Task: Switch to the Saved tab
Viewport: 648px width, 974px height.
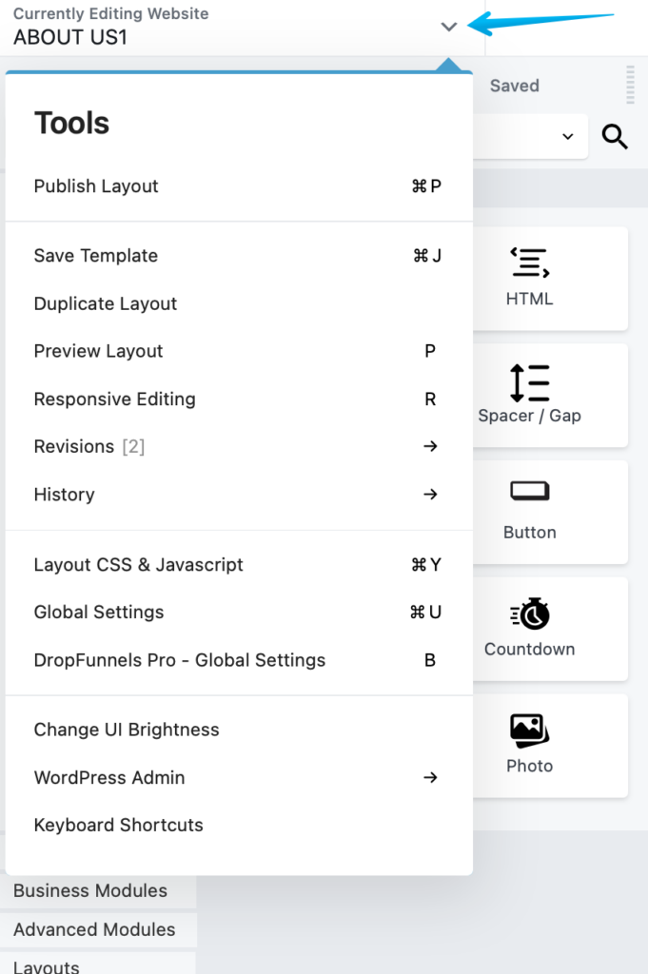Action: [x=514, y=86]
